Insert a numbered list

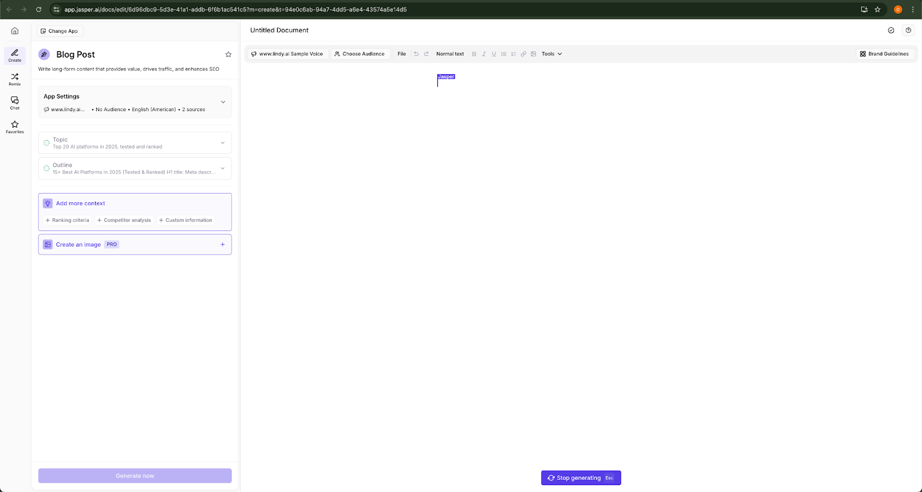point(513,54)
